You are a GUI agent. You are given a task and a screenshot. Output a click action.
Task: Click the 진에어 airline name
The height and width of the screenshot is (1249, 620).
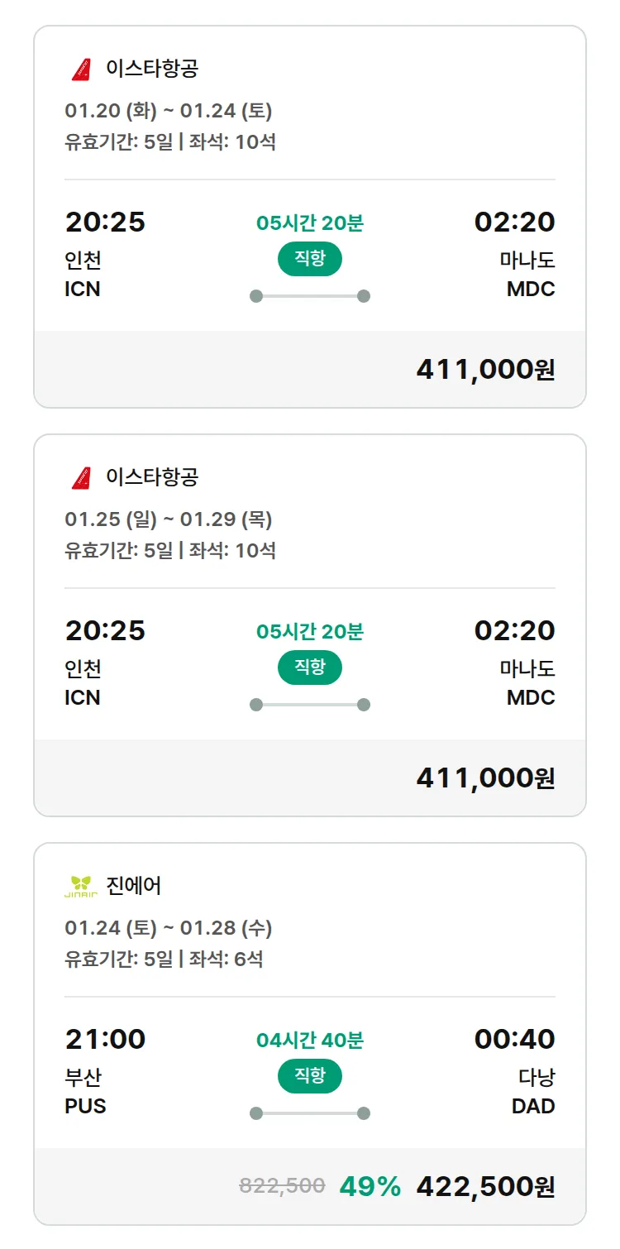134,886
